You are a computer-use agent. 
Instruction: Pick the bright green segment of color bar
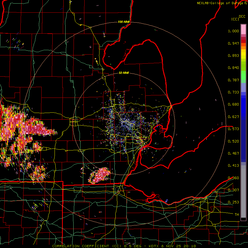pyautogui.click(x=243, y=75)
